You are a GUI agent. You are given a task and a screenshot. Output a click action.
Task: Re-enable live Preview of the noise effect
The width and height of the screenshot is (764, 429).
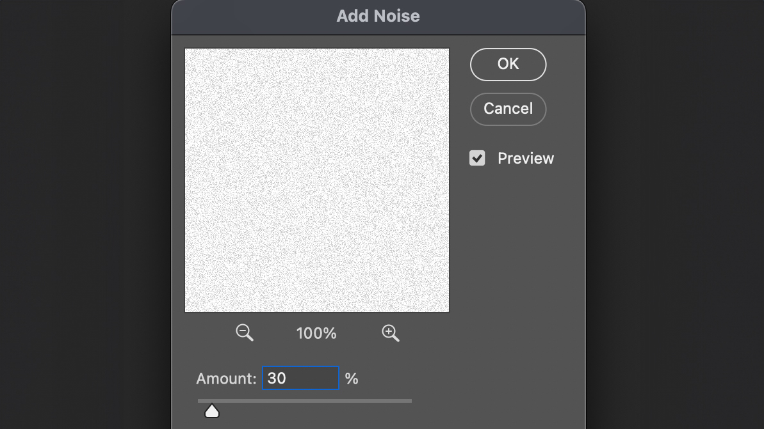(476, 158)
